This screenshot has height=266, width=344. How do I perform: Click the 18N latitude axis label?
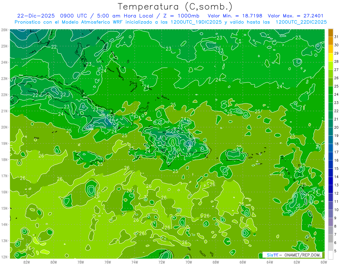[x=4, y=160]
